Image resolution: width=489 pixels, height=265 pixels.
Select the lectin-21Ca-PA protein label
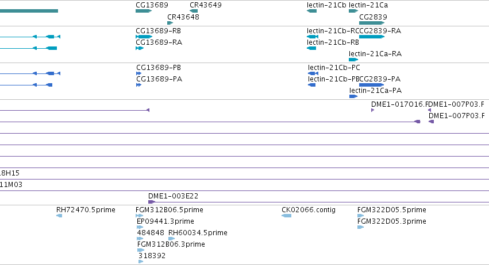click(x=375, y=91)
